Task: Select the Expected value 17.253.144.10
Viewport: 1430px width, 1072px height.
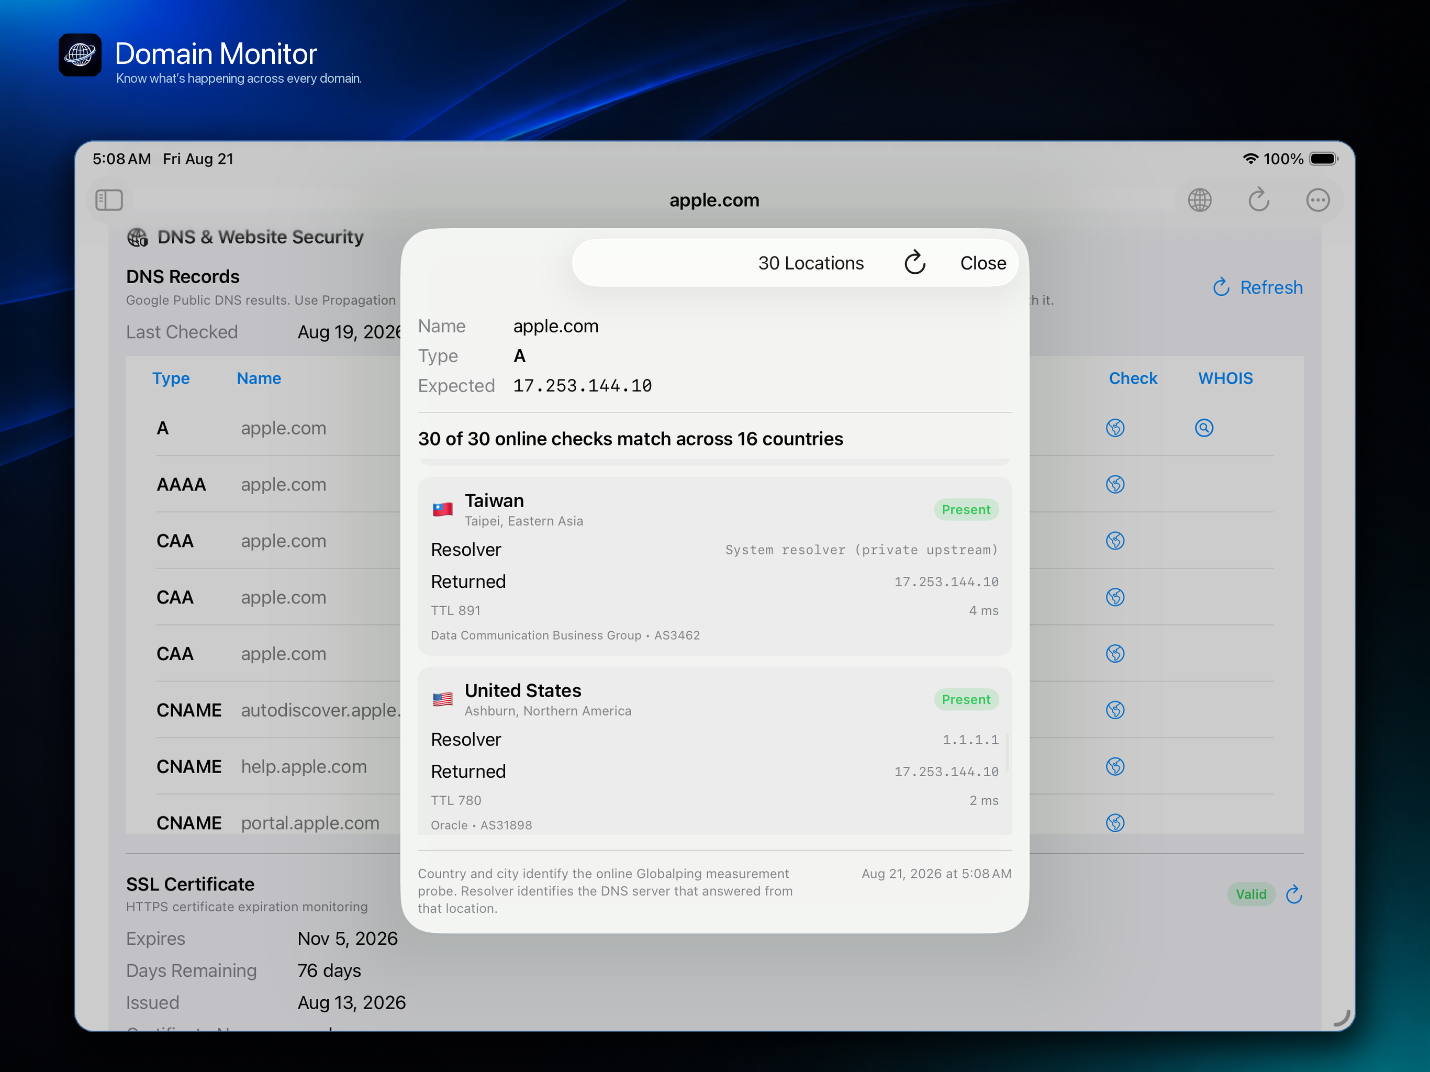Action: 583,386
